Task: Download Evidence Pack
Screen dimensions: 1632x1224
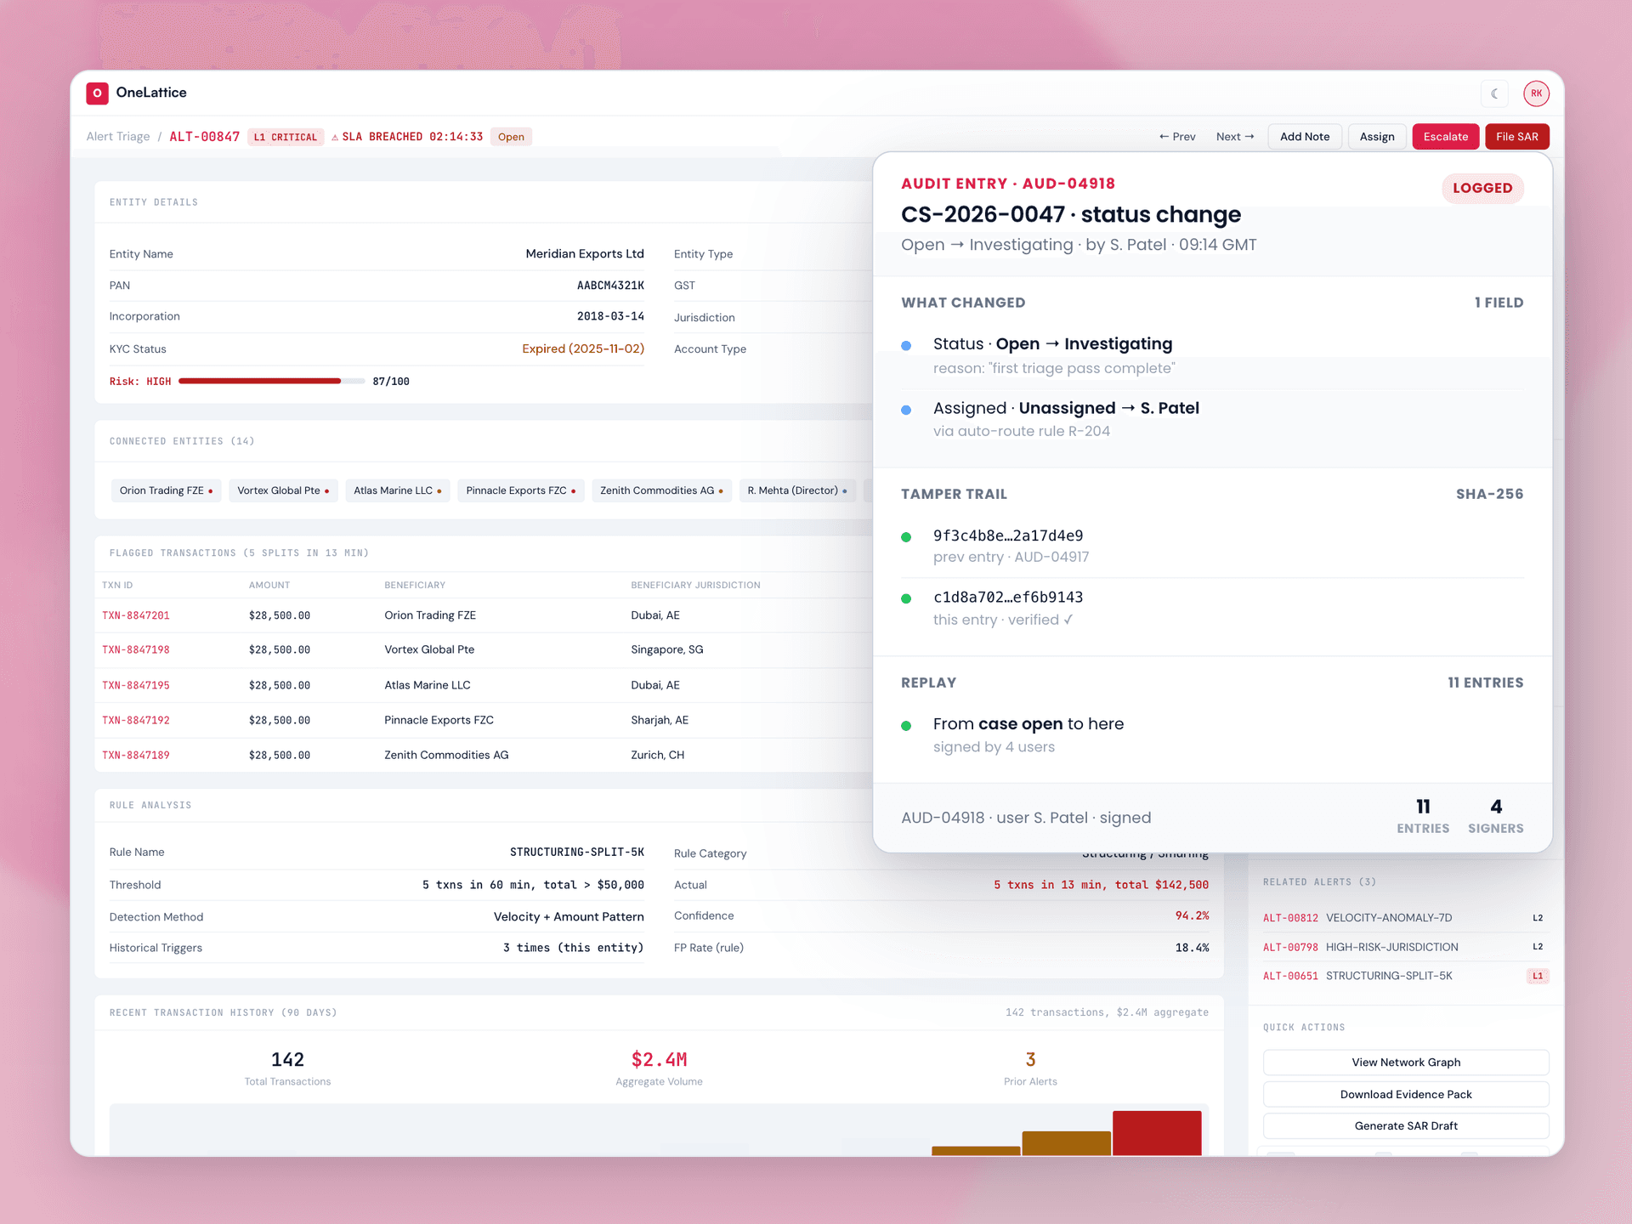Action: [x=1406, y=1095]
